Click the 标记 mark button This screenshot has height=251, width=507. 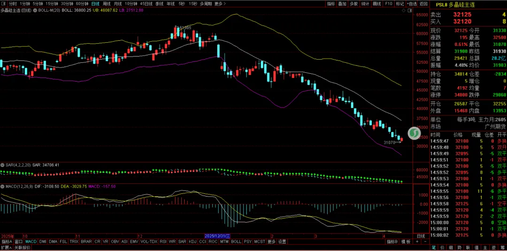(400, 4)
